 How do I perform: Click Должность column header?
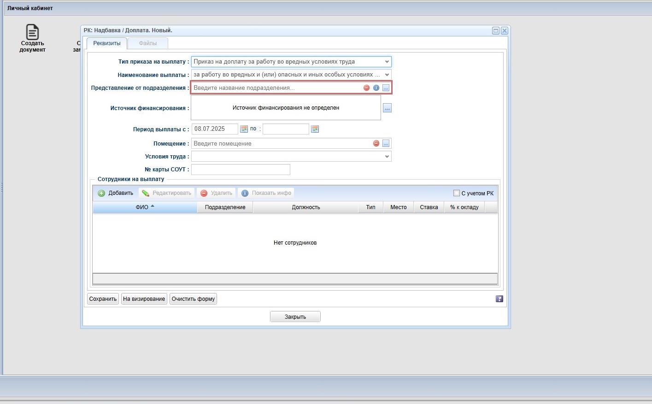(306, 207)
